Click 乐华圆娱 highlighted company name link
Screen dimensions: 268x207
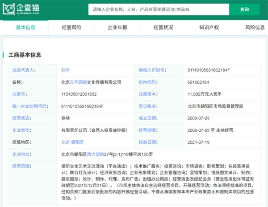tap(78, 82)
